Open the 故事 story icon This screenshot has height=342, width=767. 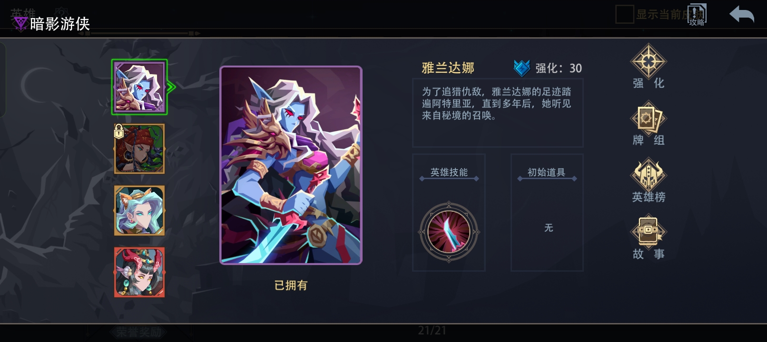tap(648, 232)
